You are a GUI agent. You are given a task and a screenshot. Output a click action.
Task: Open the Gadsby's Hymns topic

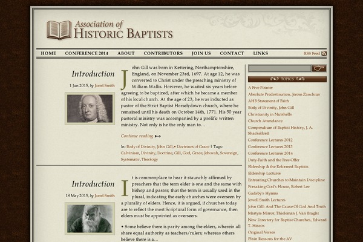(263, 193)
